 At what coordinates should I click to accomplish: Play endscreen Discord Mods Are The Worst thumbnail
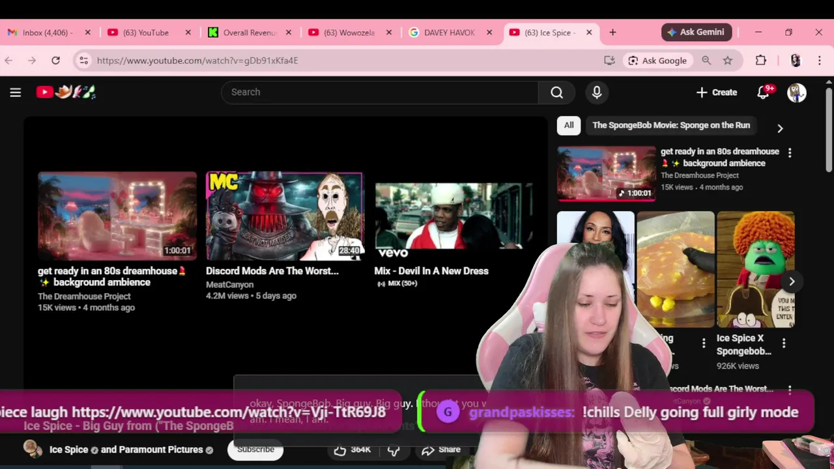pos(284,216)
